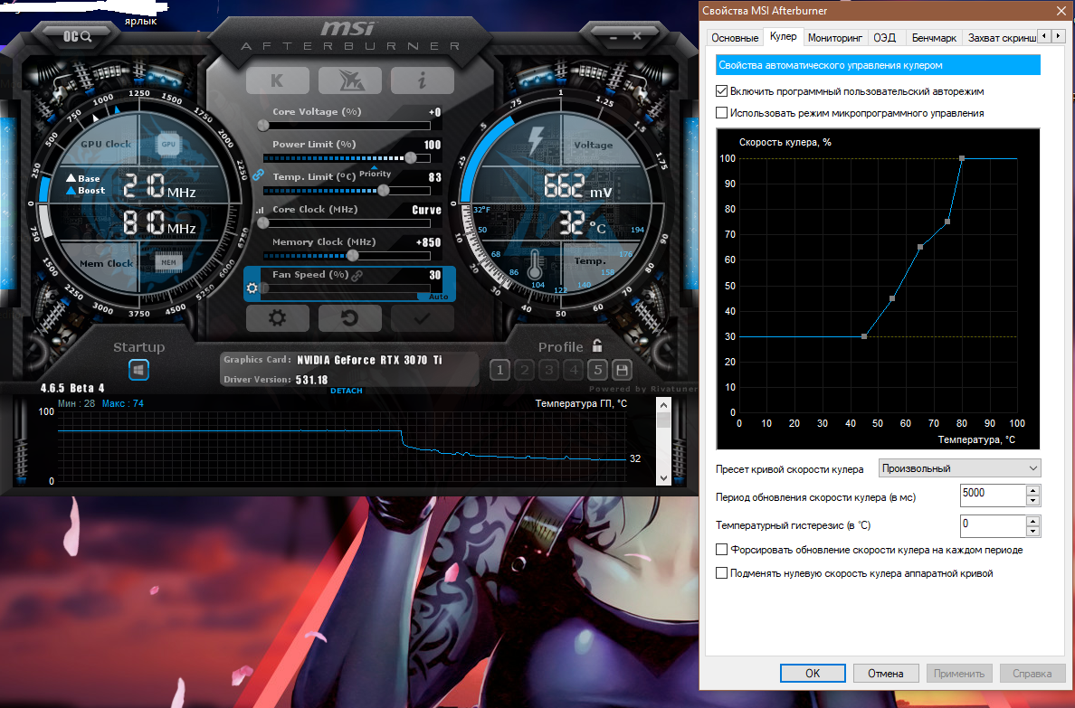
Task: Click the Применить button
Action: click(959, 673)
